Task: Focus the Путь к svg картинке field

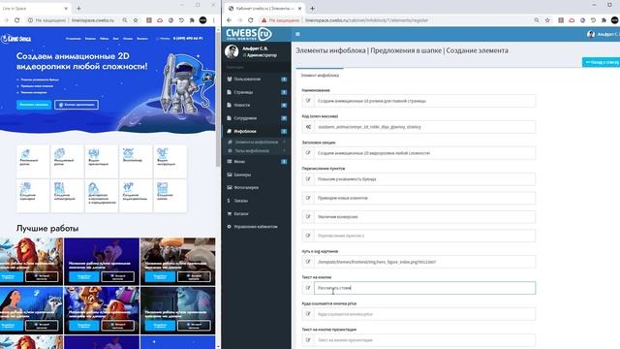Action: click(x=424, y=262)
